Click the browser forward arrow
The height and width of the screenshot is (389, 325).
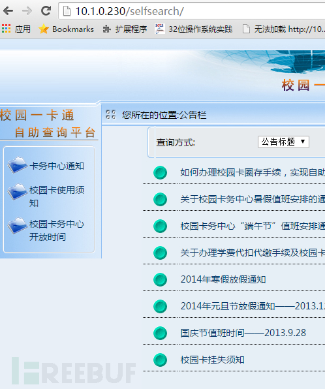pyautogui.click(x=27, y=11)
